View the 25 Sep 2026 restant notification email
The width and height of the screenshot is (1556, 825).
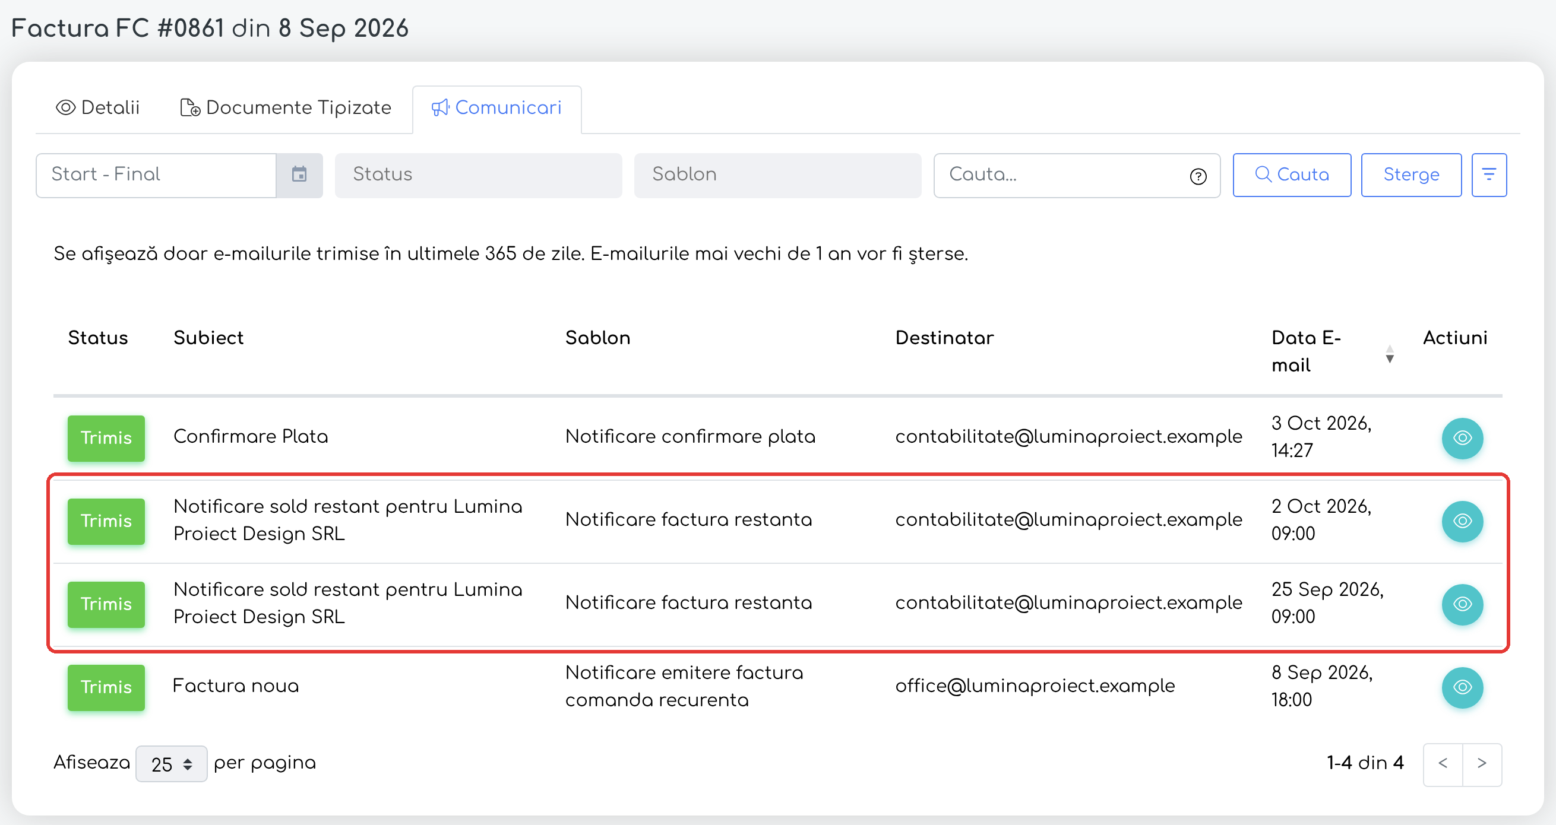[1462, 605]
